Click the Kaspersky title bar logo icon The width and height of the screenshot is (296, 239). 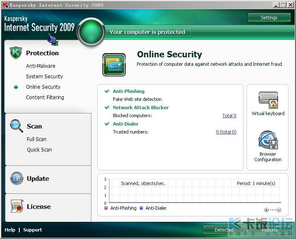5,5
